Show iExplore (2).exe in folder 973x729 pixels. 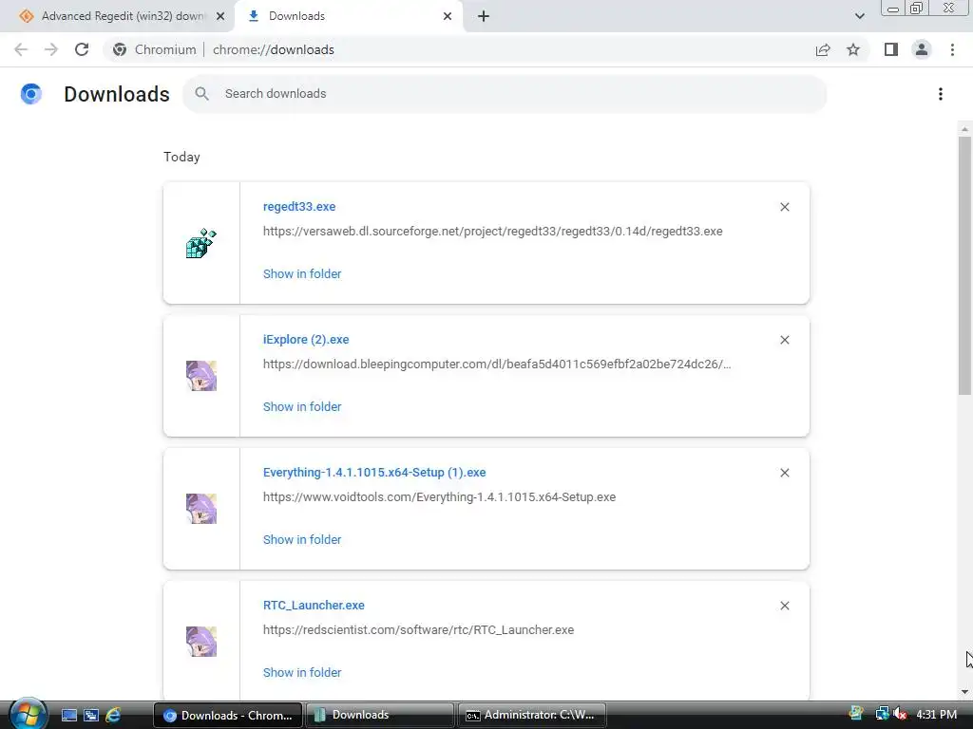[x=302, y=406]
